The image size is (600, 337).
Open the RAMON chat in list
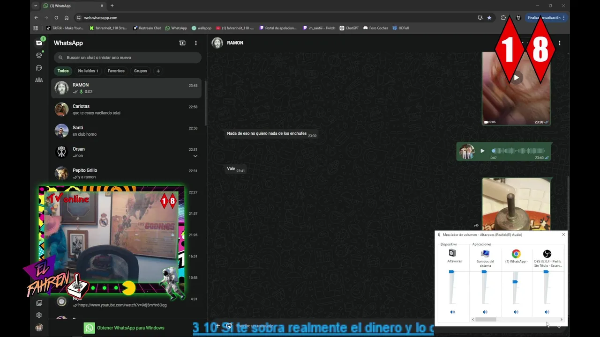point(126,88)
